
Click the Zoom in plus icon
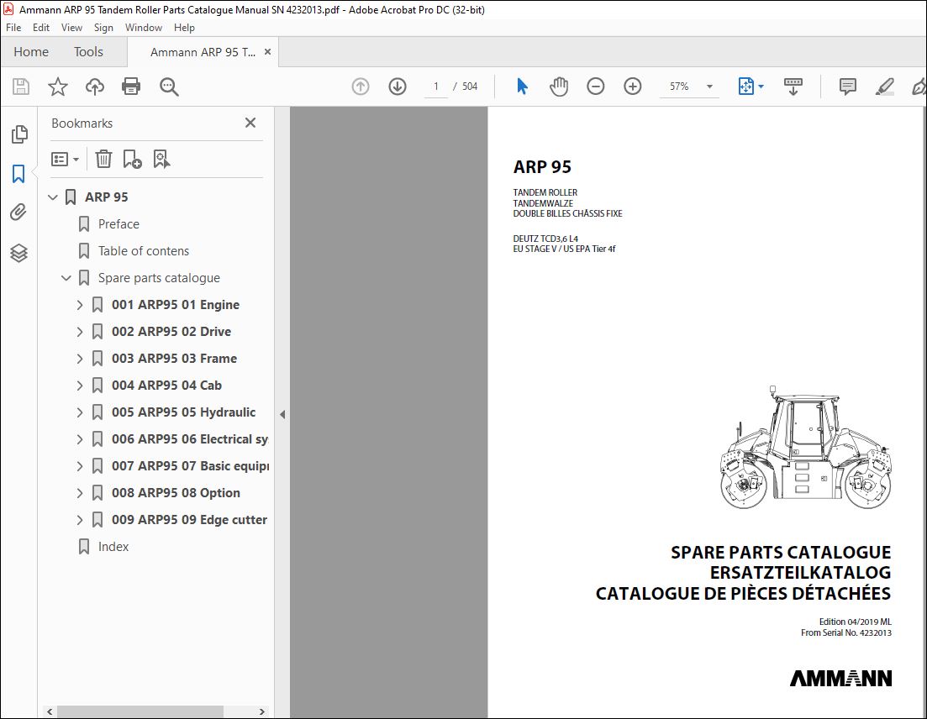[x=633, y=87]
